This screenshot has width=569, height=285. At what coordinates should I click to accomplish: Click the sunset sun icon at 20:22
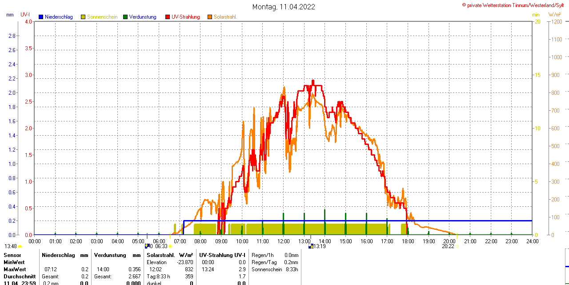coord(457,246)
